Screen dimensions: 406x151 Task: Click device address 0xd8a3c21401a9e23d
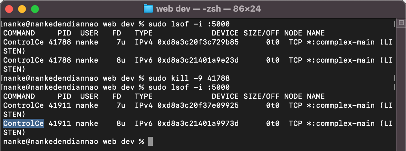[198, 60]
